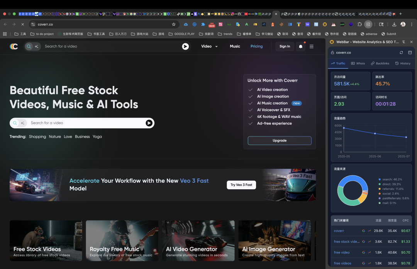The width and height of the screenshot is (417, 269).
Task: Click the site info icon in address bar
Action: coord(33,24)
